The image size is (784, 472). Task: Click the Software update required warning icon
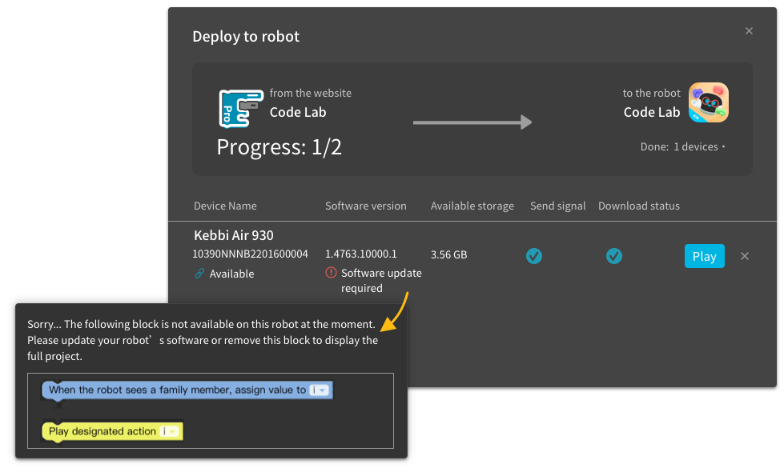pos(331,273)
